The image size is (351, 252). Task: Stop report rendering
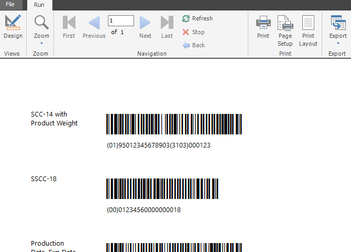coord(193,32)
